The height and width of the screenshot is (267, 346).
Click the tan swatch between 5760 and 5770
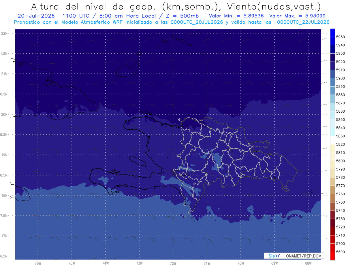coord(332,190)
